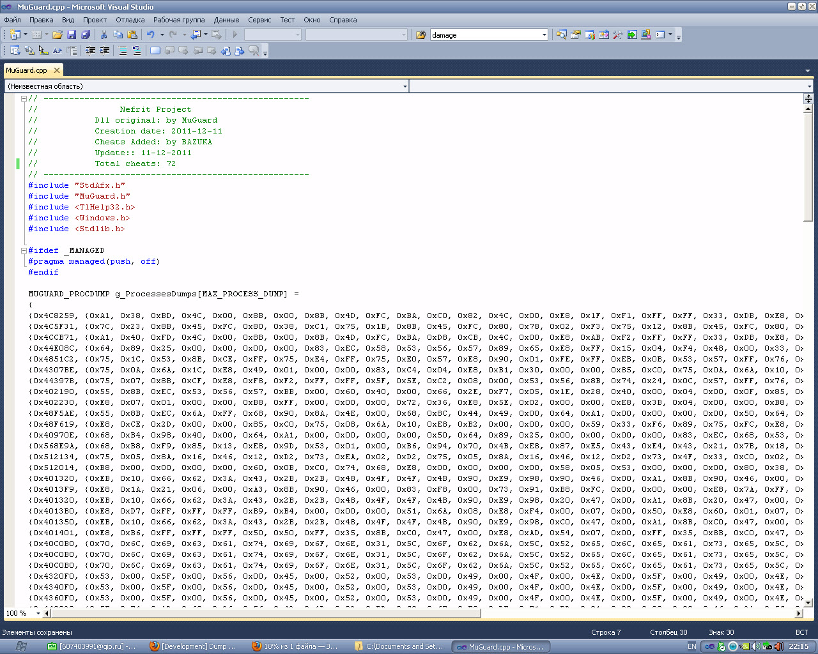
Task: Click the Paste clipboard icon
Action: pos(132,34)
